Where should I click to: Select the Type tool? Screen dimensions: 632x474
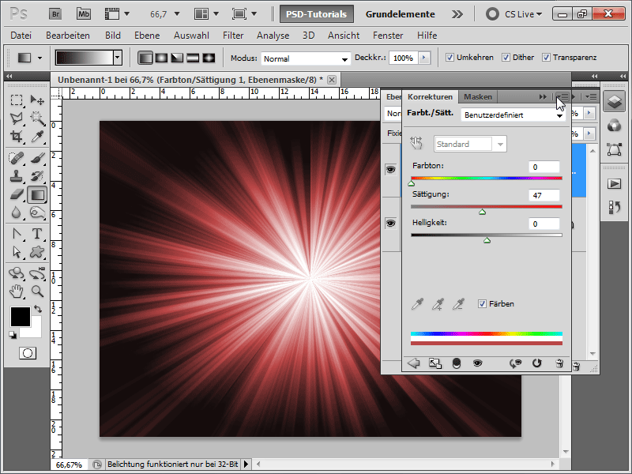(37, 234)
